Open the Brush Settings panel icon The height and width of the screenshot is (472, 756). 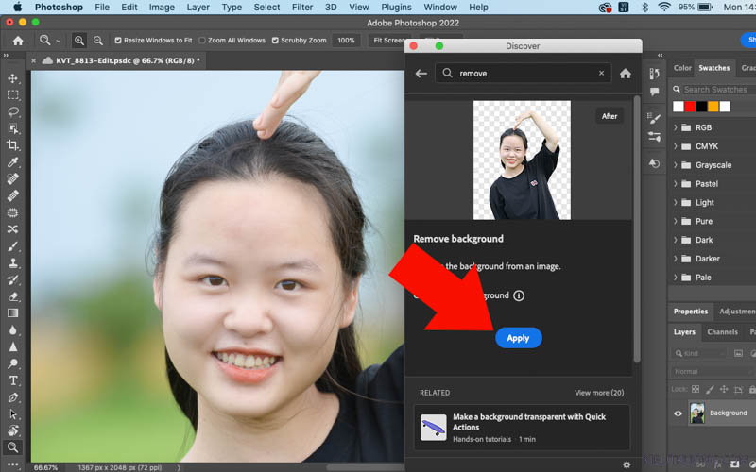tap(654, 119)
